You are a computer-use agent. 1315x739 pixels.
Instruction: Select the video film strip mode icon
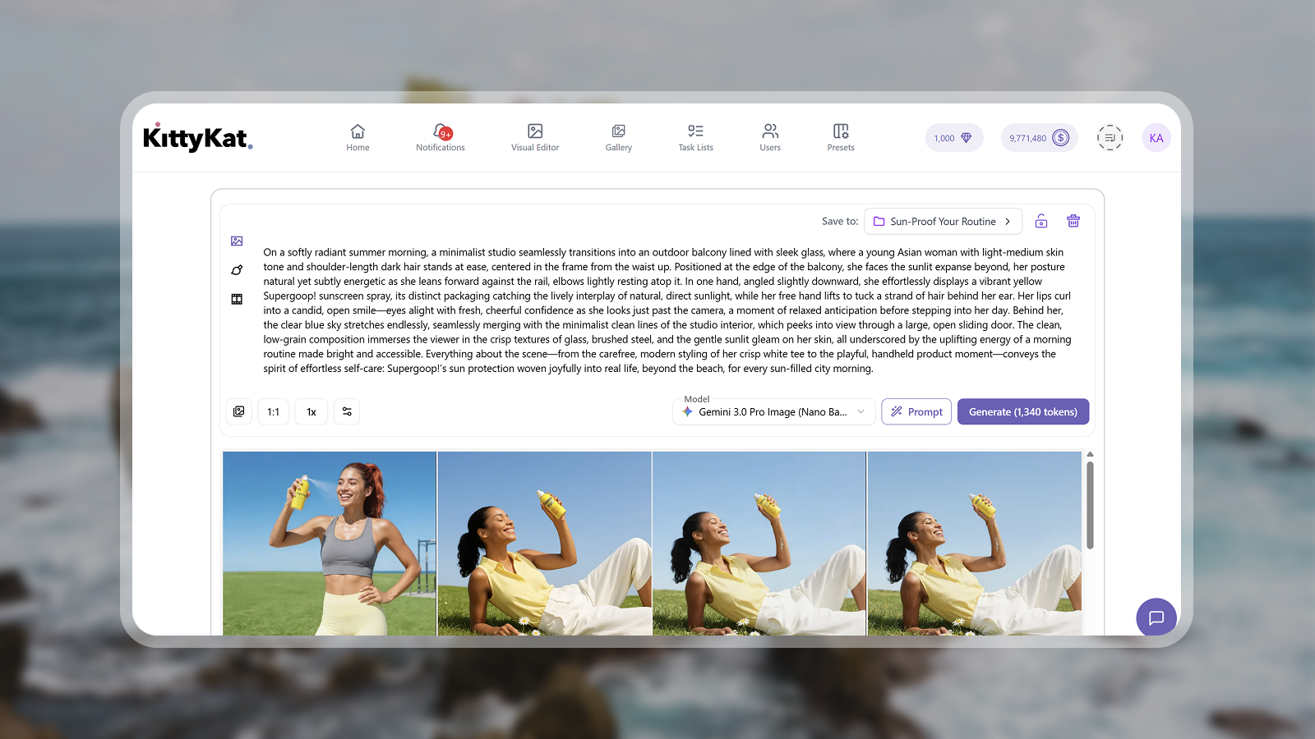tap(237, 300)
